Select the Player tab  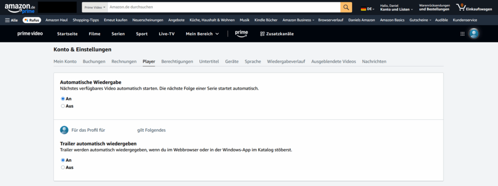(x=149, y=62)
